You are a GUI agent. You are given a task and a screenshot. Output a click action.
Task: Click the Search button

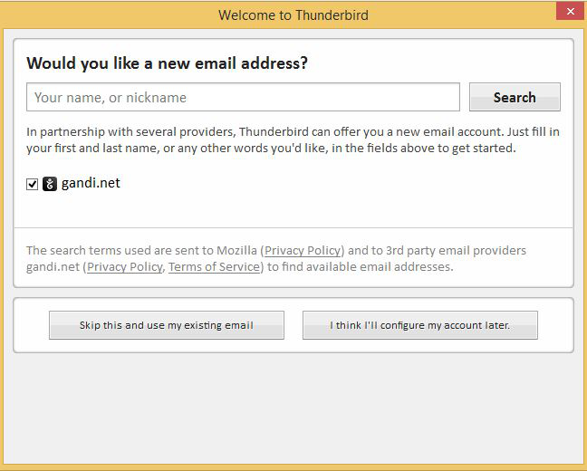tap(515, 97)
